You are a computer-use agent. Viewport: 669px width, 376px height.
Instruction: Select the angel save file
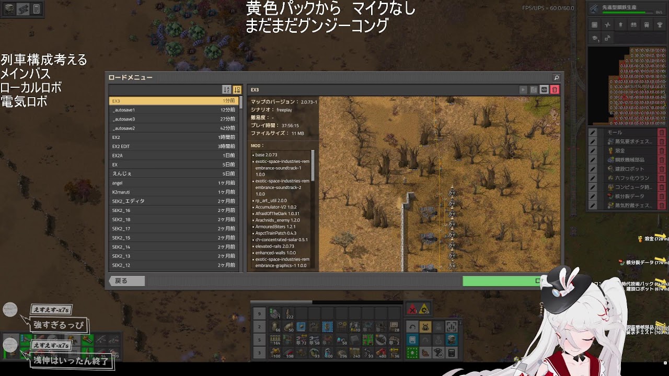click(174, 183)
